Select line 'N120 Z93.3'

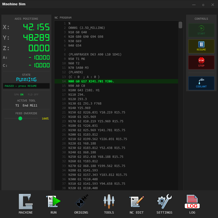click(116, 99)
